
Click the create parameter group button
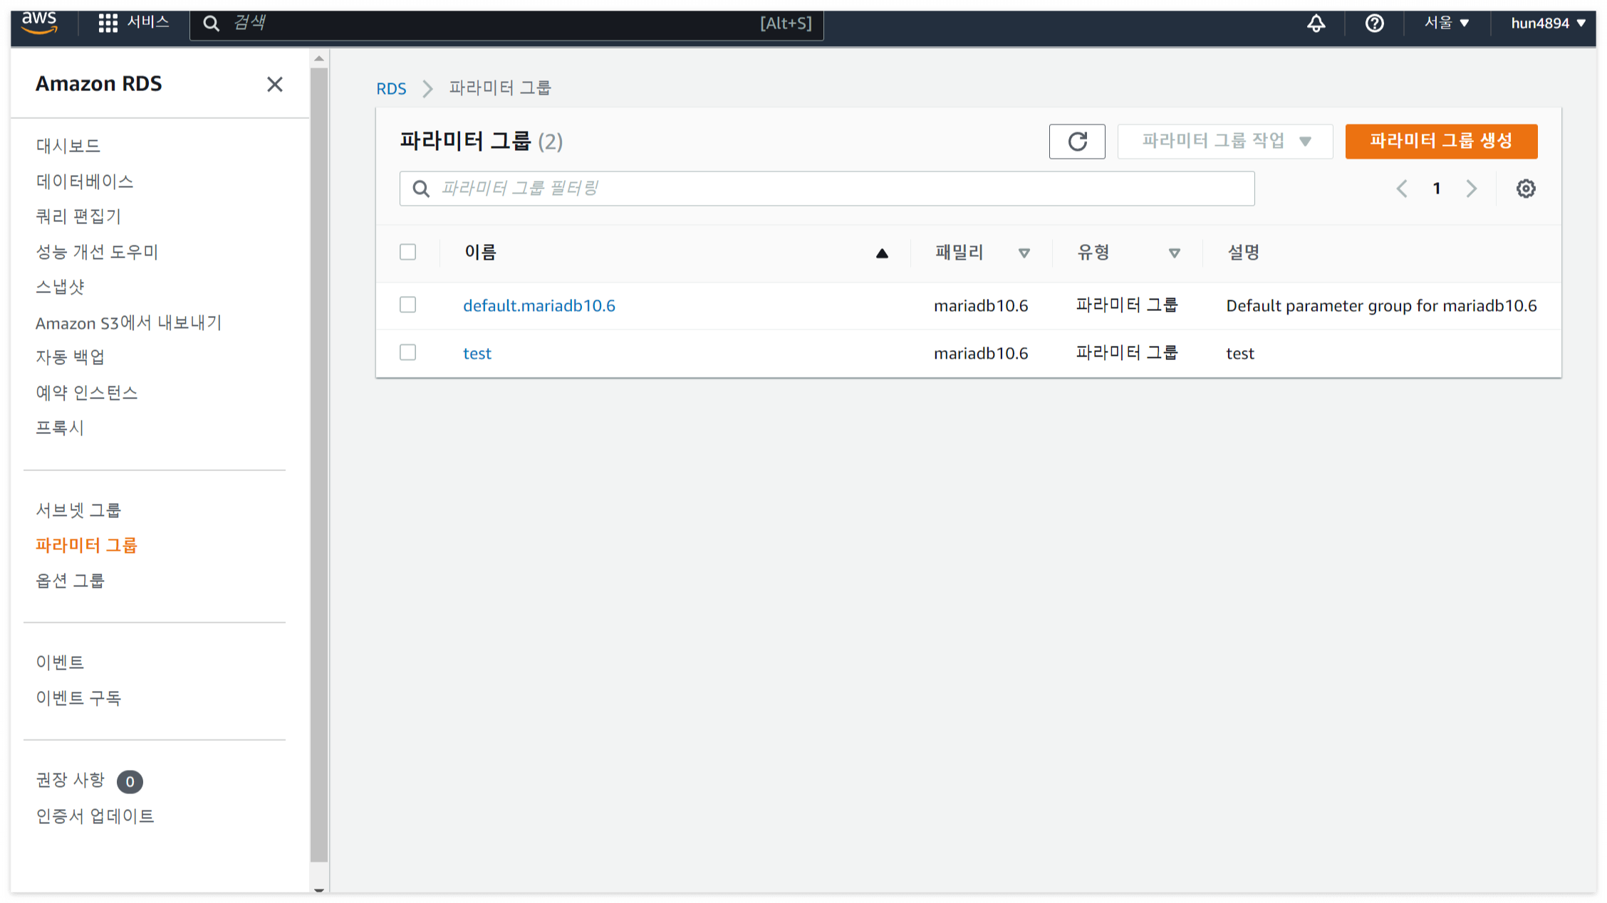(x=1440, y=141)
